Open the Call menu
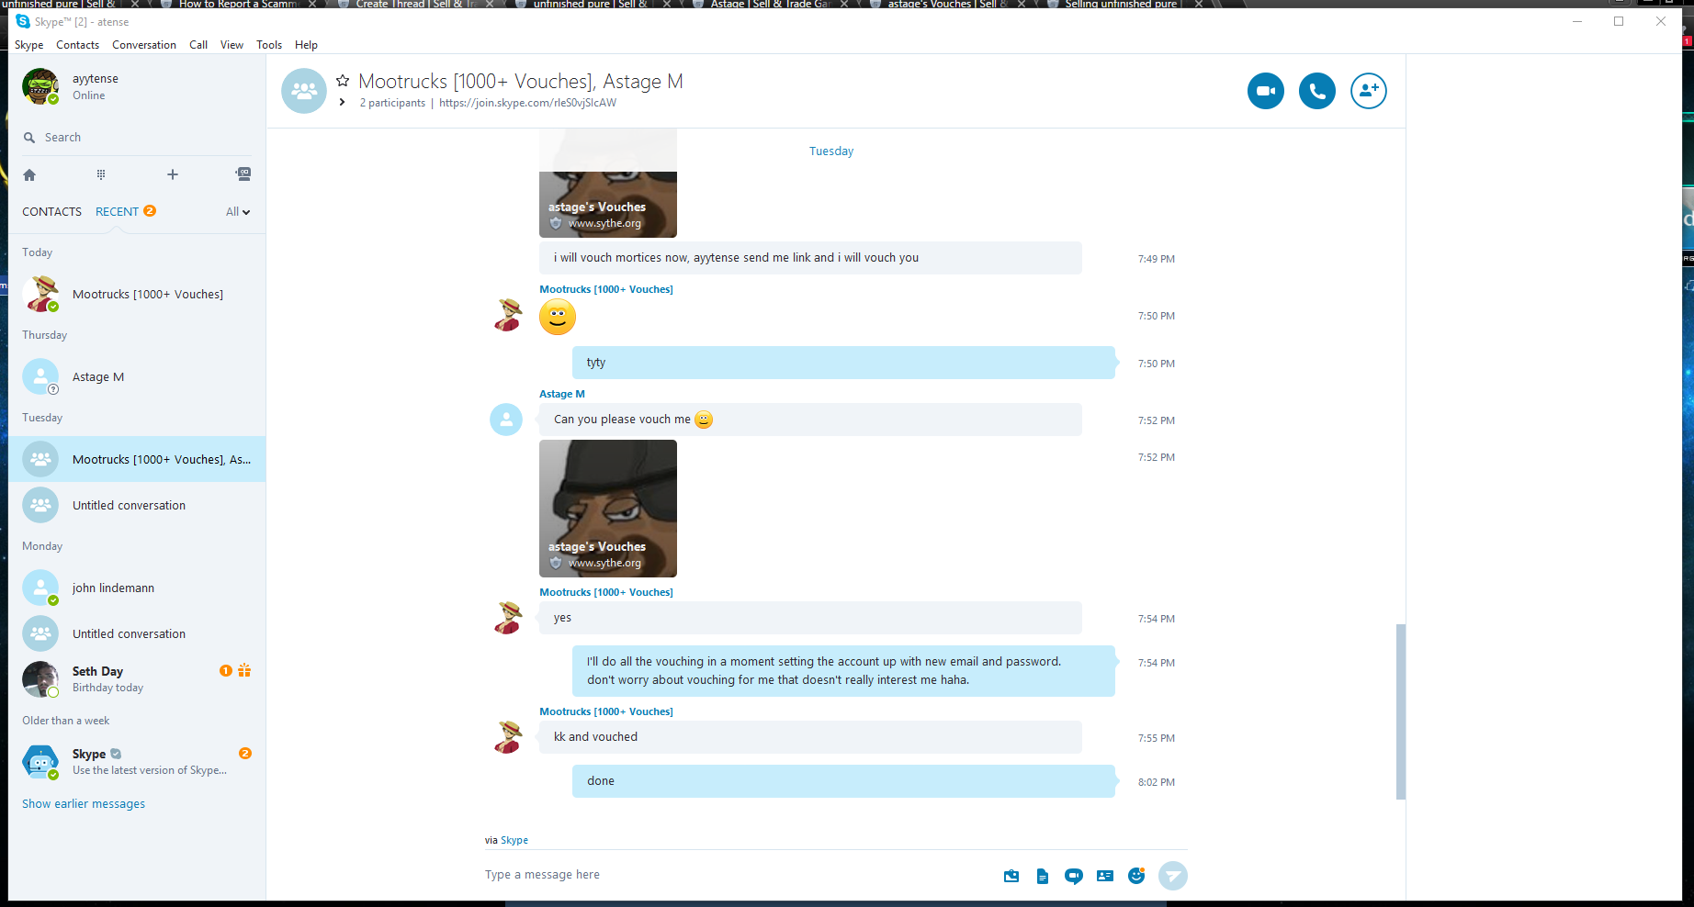1694x907 pixels. pos(198,45)
